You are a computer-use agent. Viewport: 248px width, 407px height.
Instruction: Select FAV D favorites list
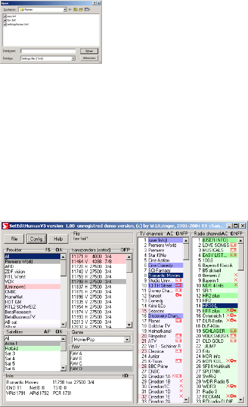pyautogui.click(x=101, y=369)
